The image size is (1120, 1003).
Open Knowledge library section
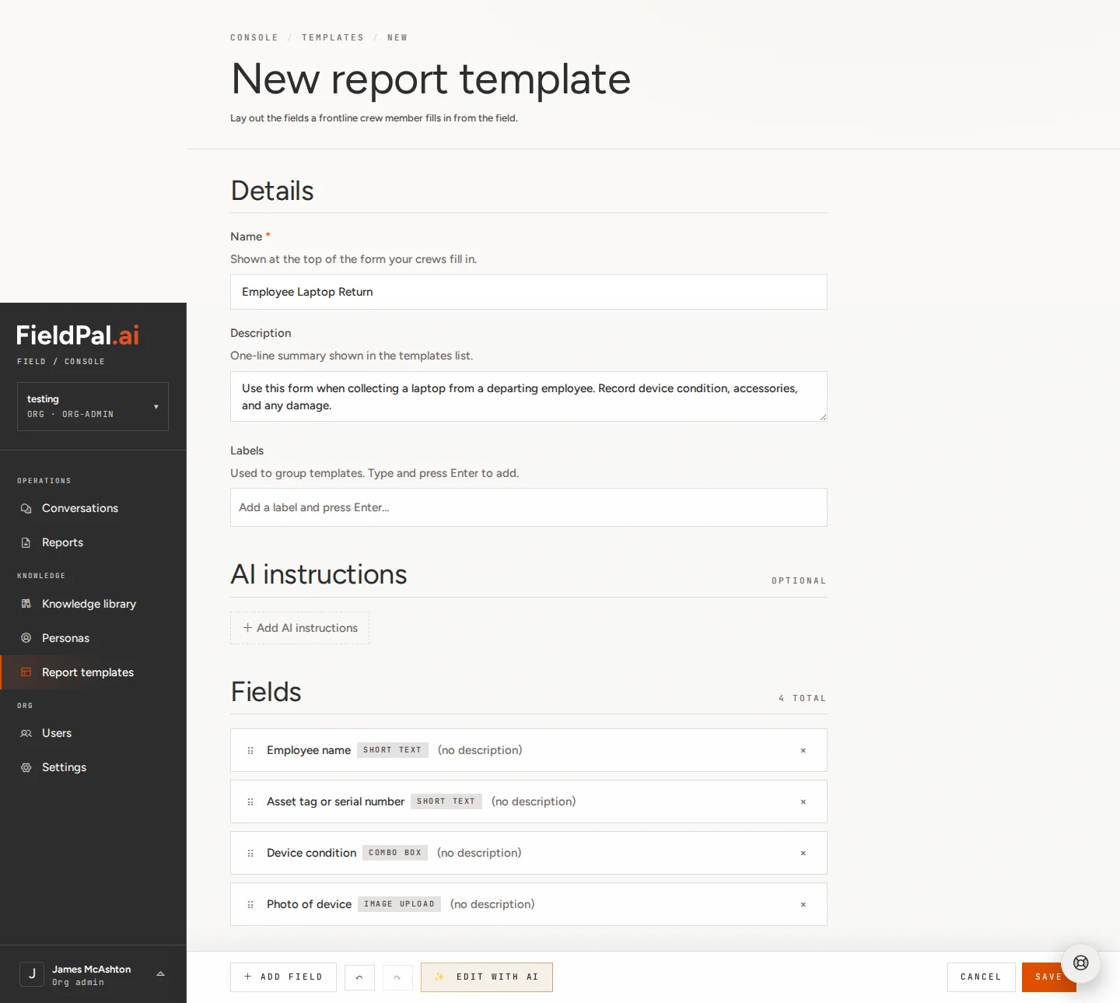coord(93,604)
